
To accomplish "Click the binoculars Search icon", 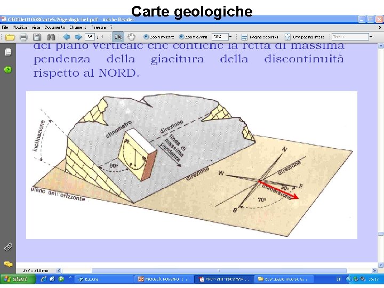I will [x=51, y=37].
